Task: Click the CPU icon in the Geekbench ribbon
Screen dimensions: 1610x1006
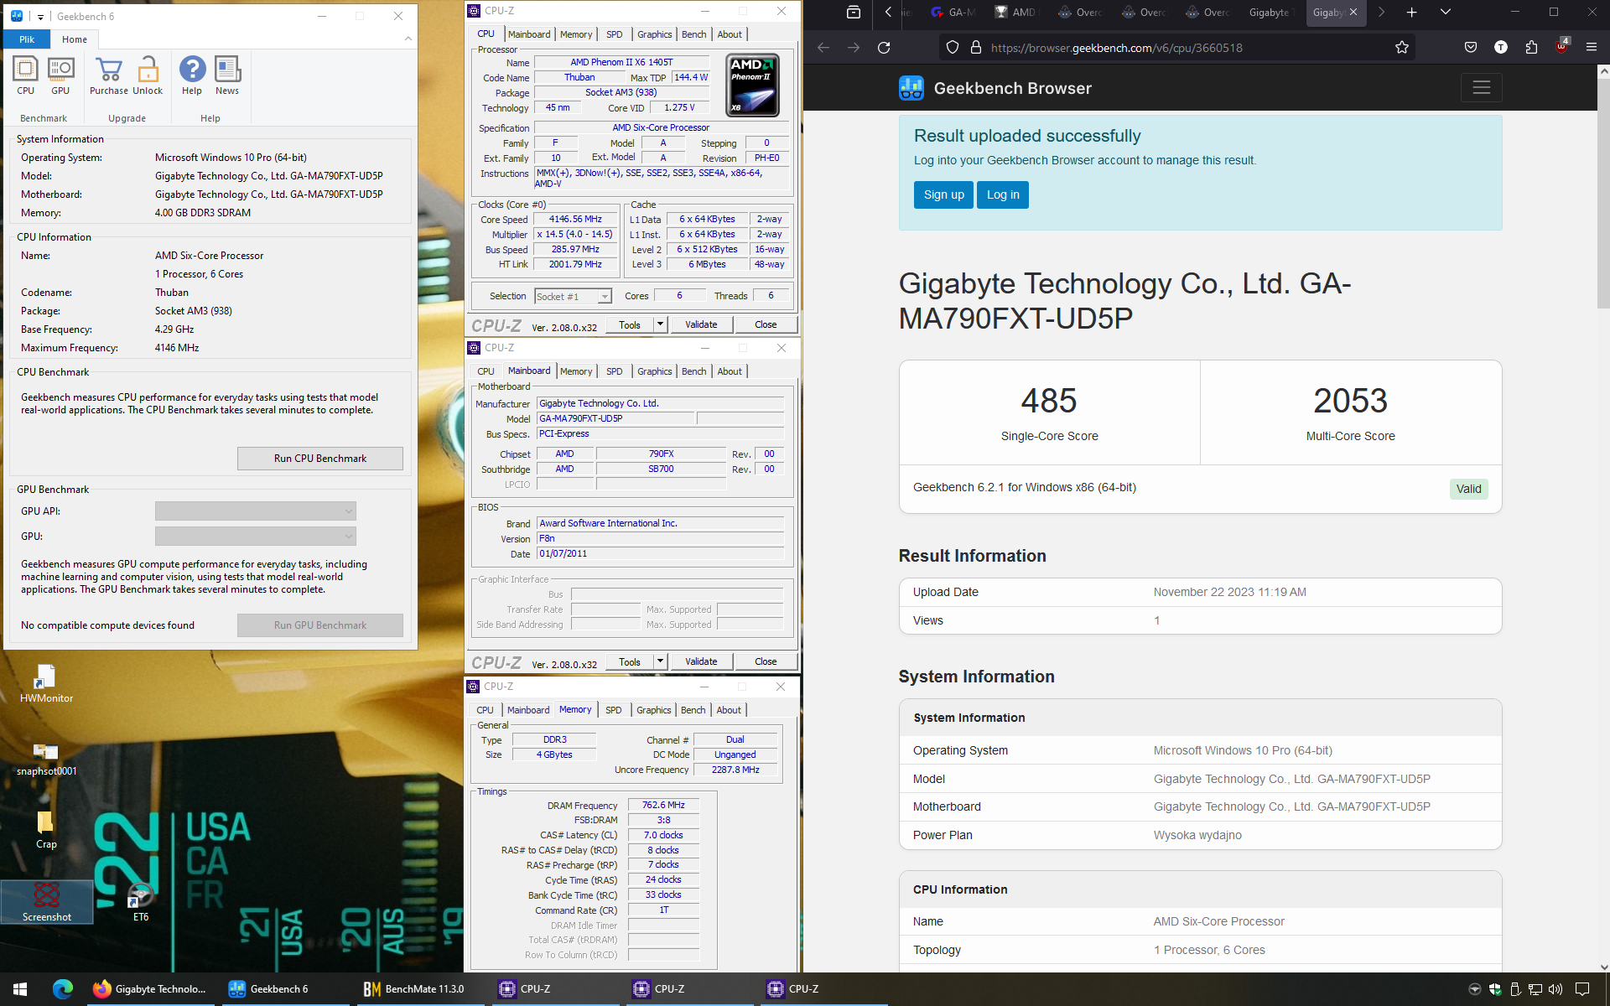Action: pyautogui.click(x=25, y=75)
